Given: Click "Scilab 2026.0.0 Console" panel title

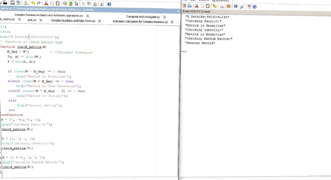Looking at the screenshot, I should tap(197, 11).
